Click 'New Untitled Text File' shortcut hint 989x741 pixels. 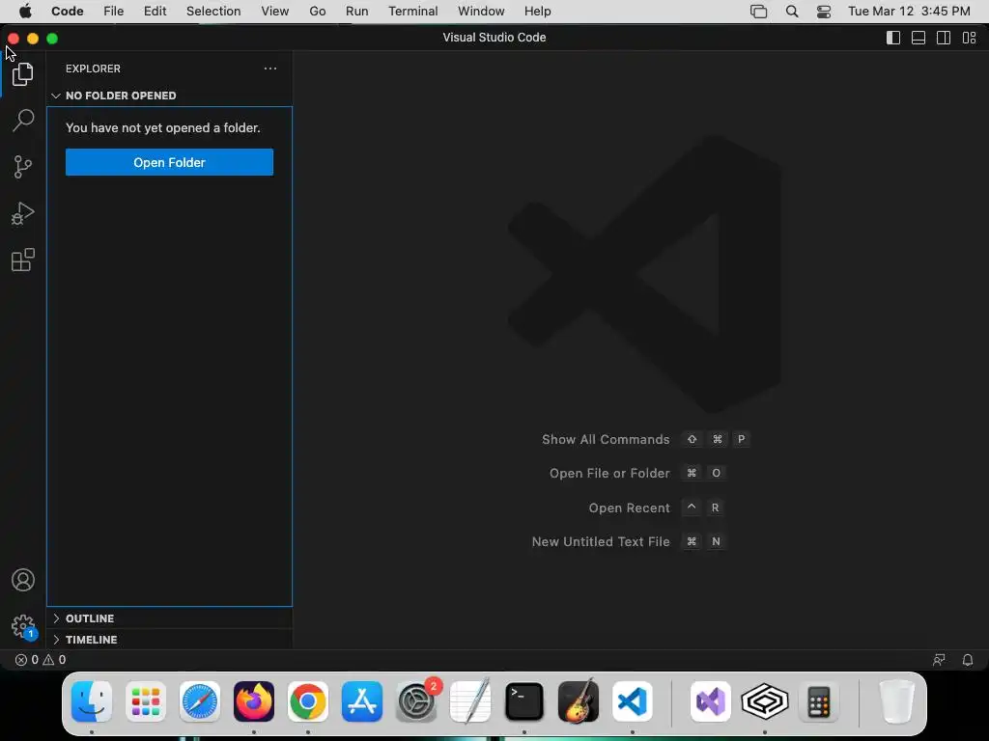coord(601,542)
